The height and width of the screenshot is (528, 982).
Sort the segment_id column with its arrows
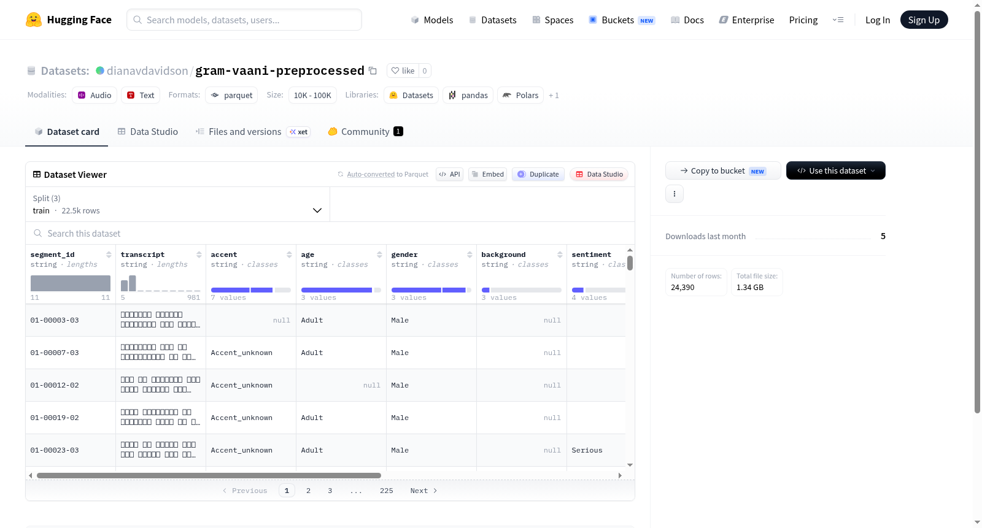coord(109,254)
